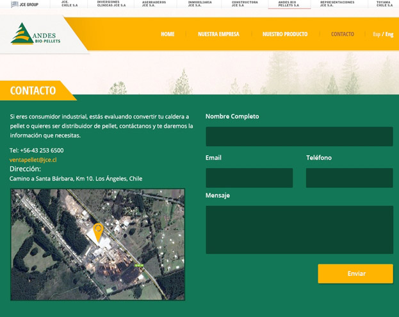Click the ventapellet@jce.cl email link
This screenshot has height=317, width=399.
tap(33, 160)
